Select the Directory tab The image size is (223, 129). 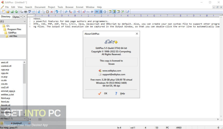tap(6, 17)
